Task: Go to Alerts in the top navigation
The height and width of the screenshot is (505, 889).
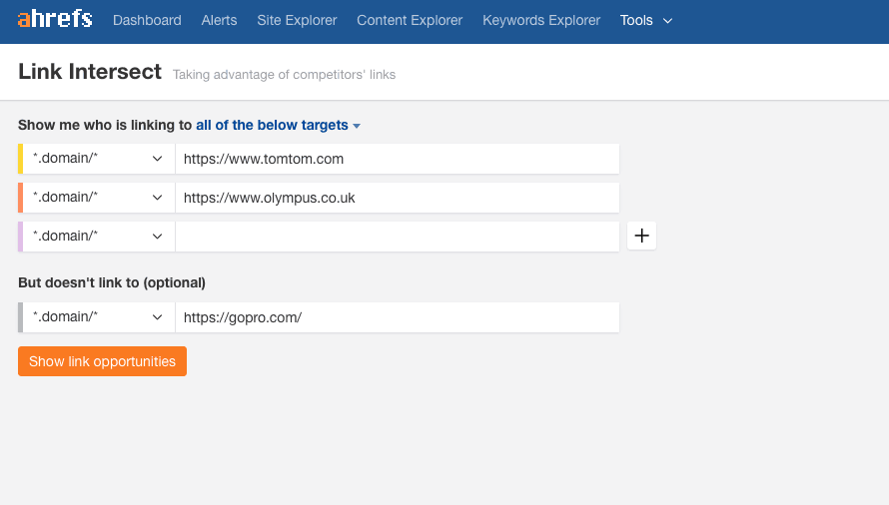Action: click(x=219, y=20)
